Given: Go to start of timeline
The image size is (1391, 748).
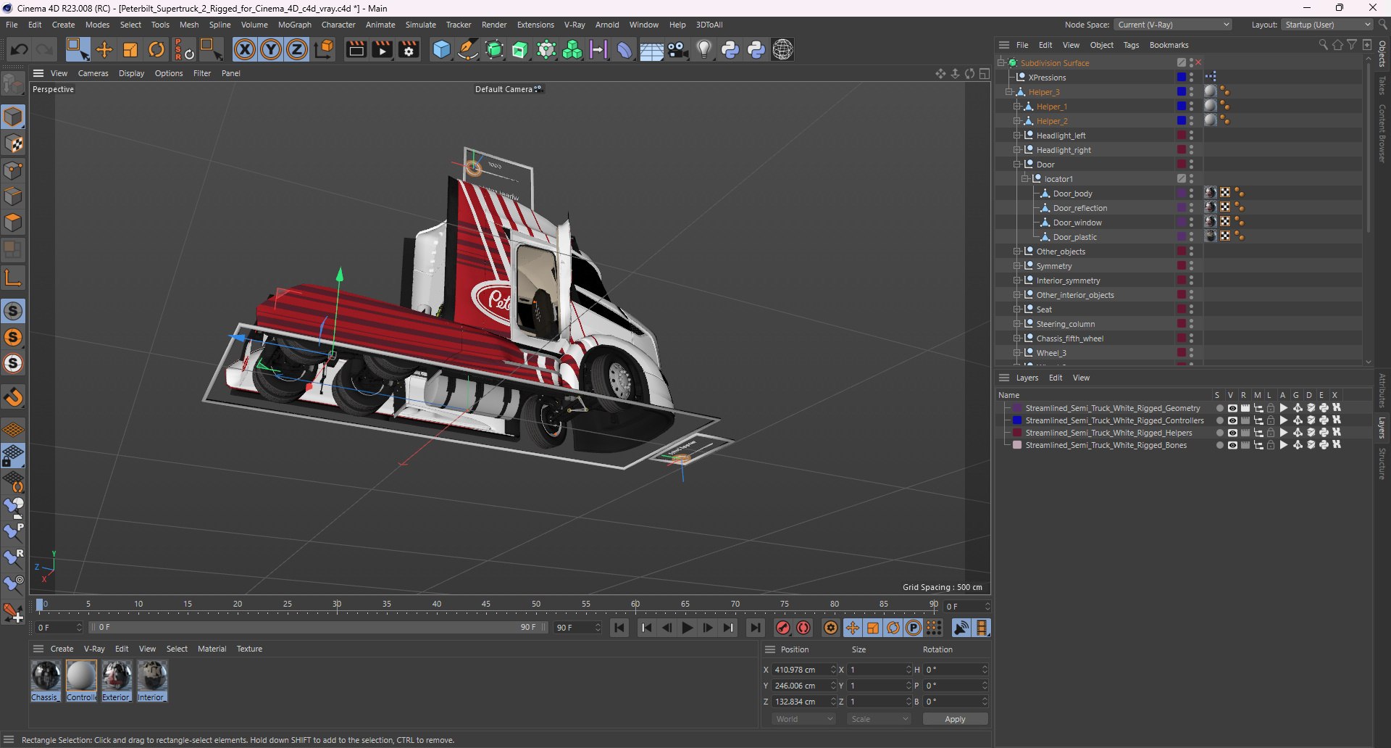Looking at the screenshot, I should 619,628.
